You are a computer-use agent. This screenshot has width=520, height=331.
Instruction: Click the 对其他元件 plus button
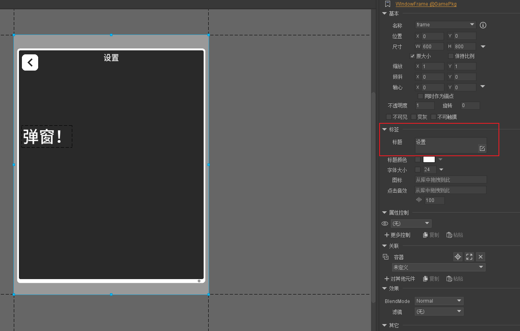[400, 279]
